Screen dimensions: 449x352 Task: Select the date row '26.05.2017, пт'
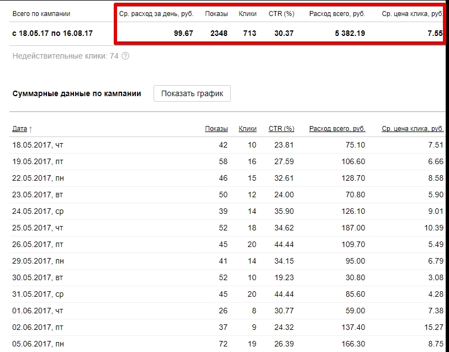click(228, 245)
